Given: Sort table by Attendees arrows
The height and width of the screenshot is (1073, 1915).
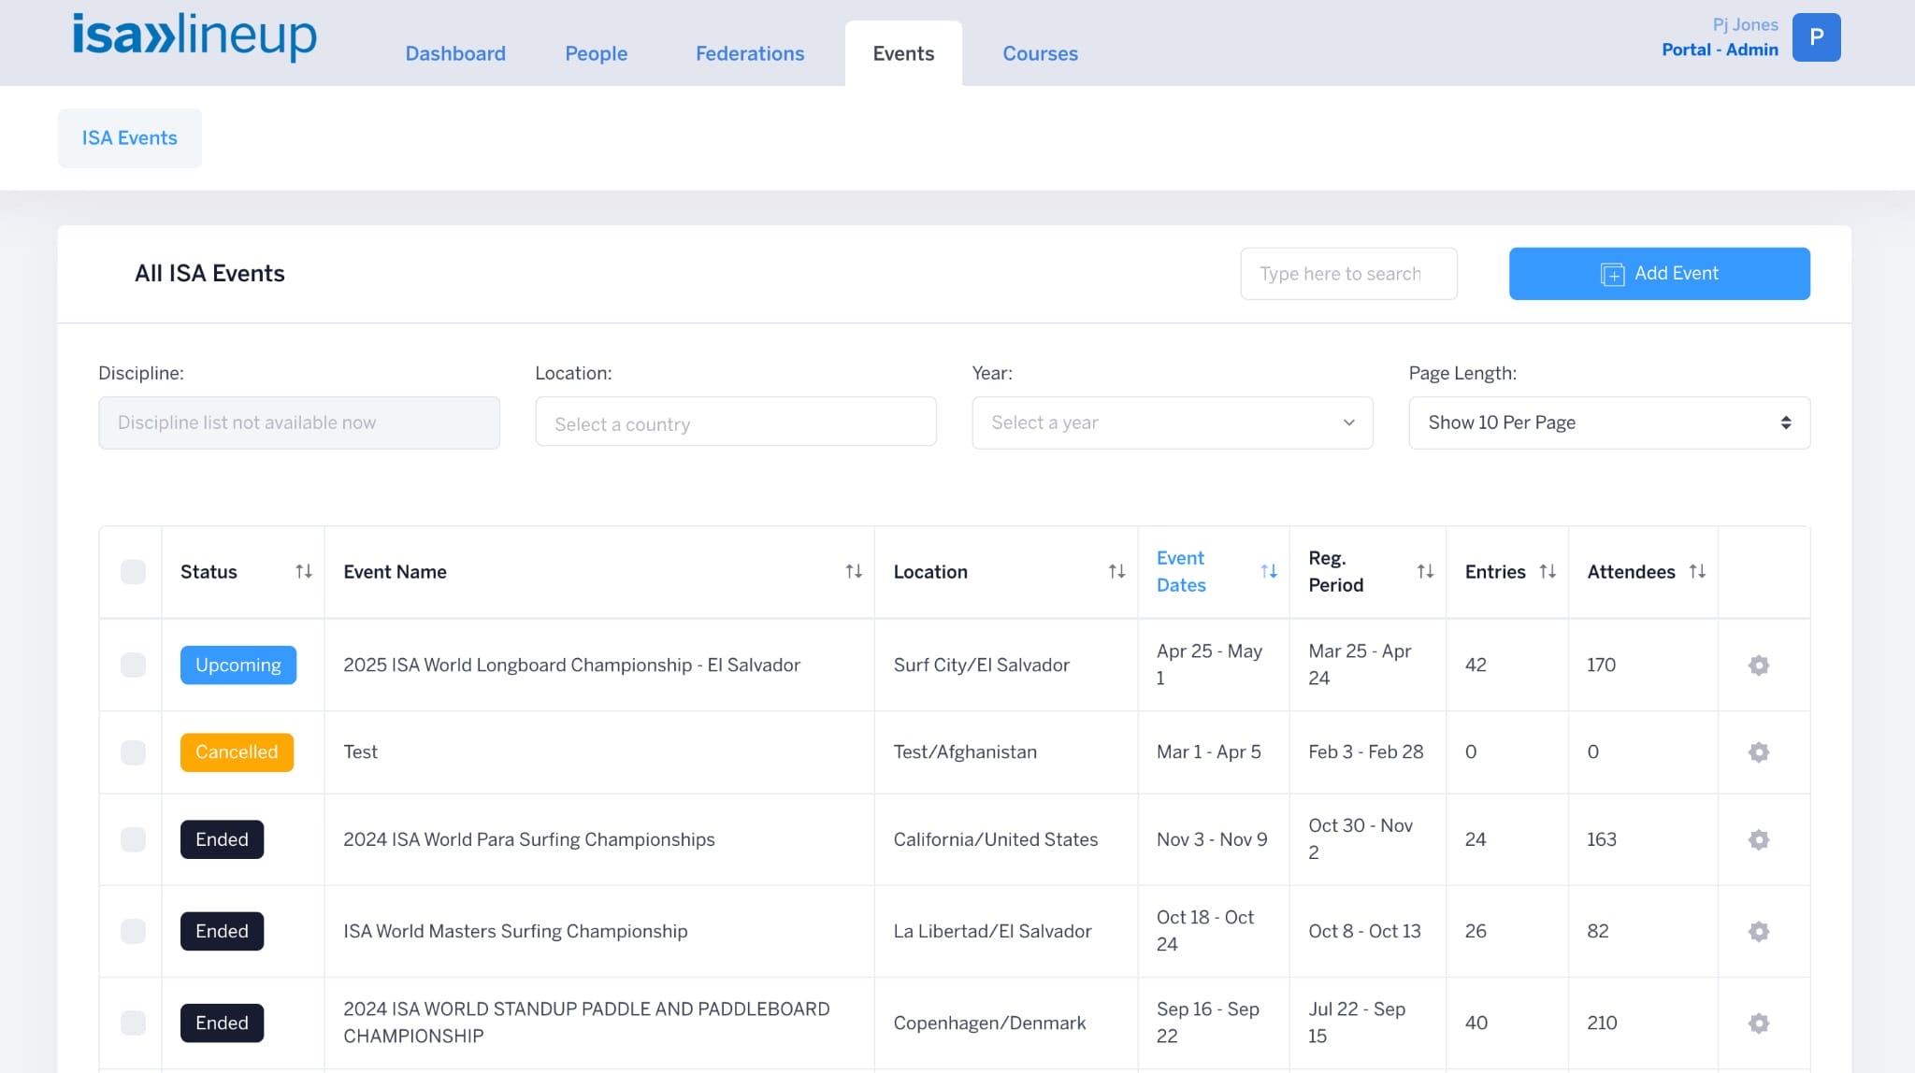Looking at the screenshot, I should click(1697, 571).
